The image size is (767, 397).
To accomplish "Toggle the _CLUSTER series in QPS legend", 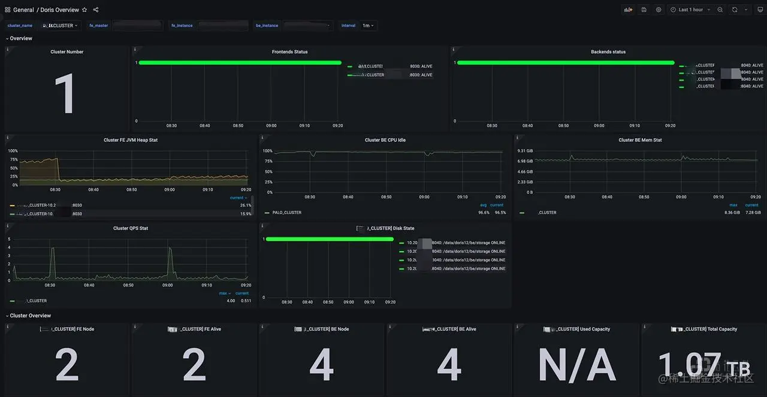I will click(x=31, y=301).
